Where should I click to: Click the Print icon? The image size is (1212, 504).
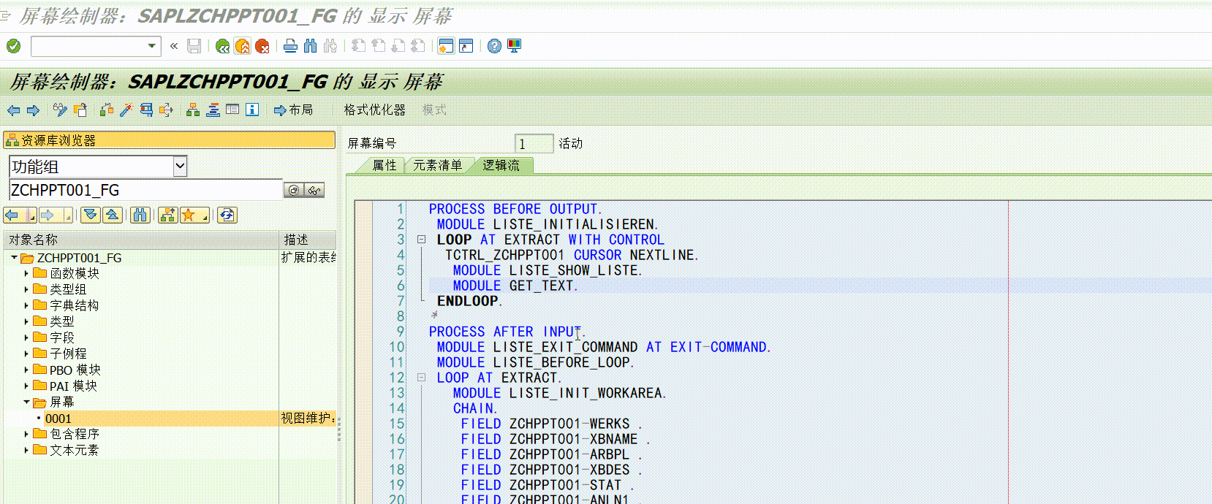coord(290,46)
